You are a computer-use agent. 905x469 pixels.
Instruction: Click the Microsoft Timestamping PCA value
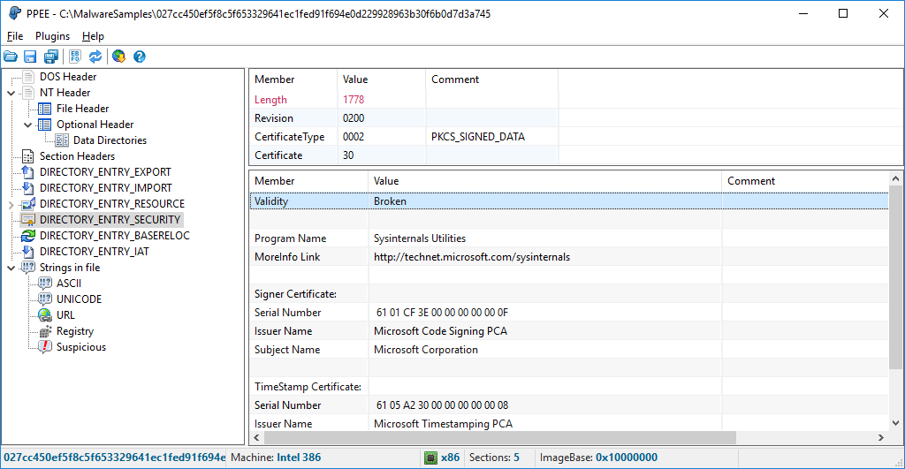click(x=444, y=423)
